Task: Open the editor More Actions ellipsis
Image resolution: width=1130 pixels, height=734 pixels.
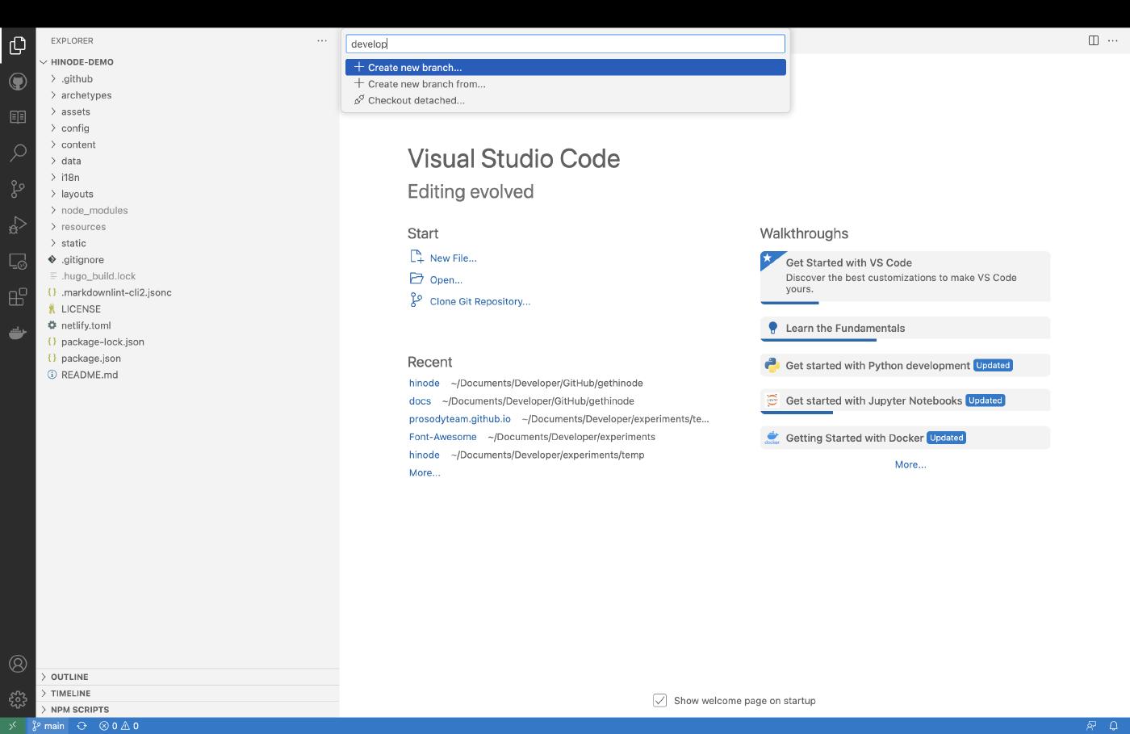Action: [1114, 40]
